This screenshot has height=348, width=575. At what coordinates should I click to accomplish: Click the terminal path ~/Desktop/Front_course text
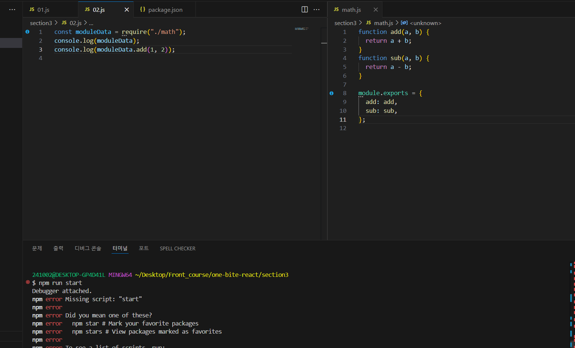tap(212, 275)
